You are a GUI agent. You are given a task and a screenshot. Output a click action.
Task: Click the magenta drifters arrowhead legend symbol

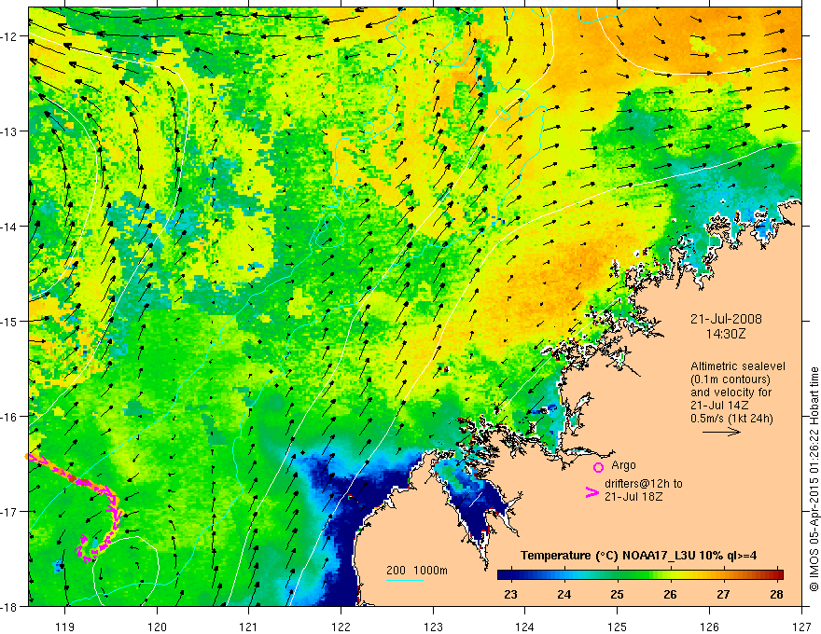(x=591, y=492)
